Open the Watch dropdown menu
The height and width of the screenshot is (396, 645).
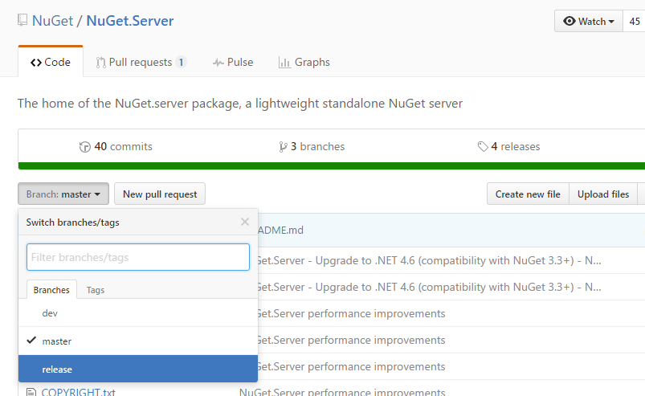[x=589, y=22]
